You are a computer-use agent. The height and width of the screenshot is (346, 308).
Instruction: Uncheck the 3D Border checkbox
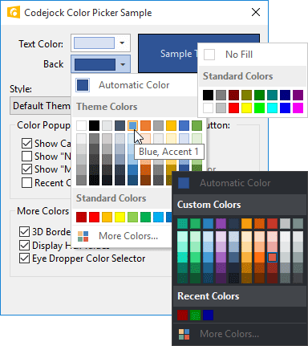pos(24,232)
